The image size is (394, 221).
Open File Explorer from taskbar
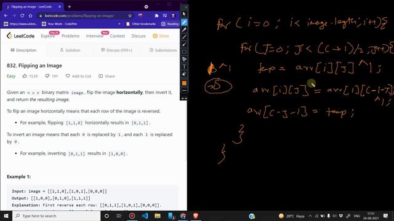[x=158, y=215]
